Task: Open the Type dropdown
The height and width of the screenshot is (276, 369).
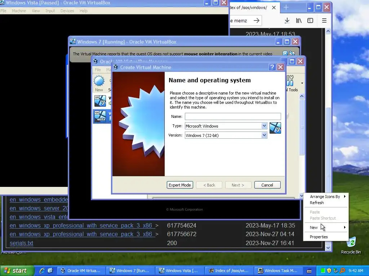Action: point(264,126)
